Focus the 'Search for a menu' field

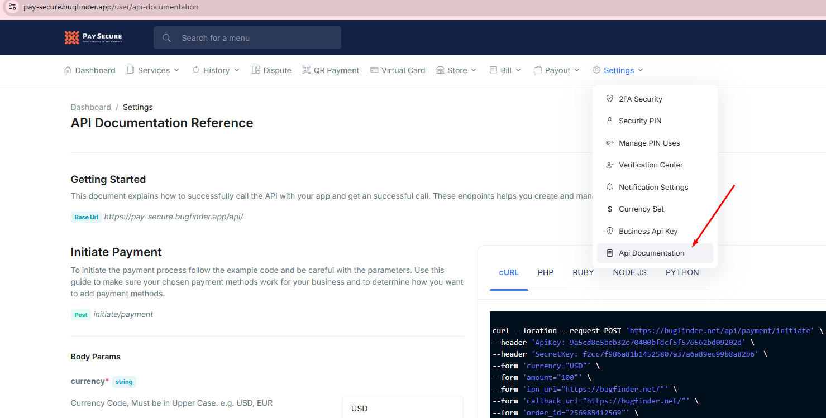click(247, 38)
